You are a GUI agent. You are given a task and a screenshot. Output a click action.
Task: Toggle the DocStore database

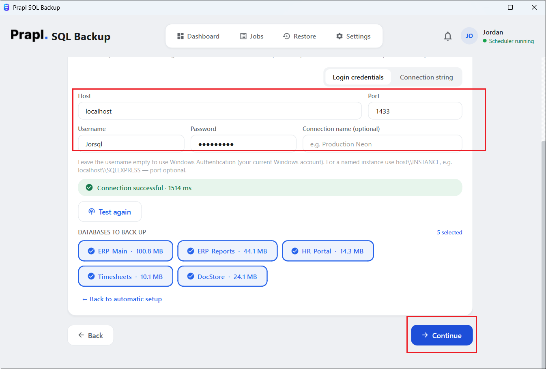pos(222,276)
